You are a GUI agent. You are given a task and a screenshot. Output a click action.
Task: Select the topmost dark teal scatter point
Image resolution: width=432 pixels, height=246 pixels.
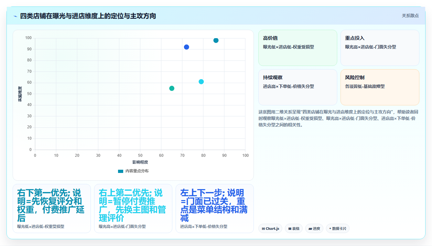pos(216,40)
